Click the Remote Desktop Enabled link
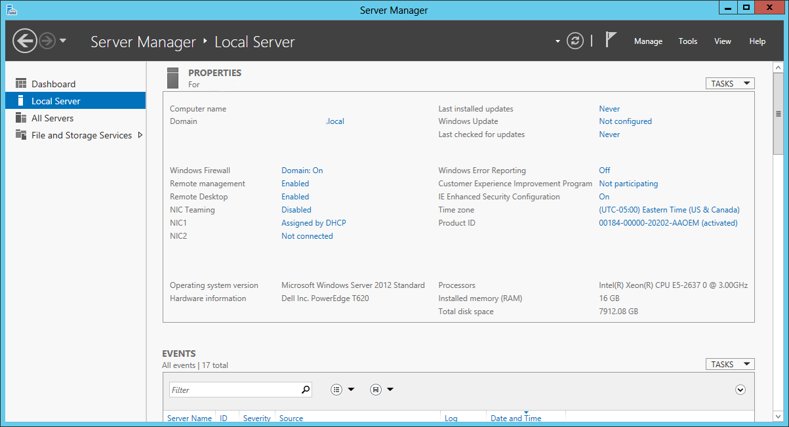Screen dimensions: 789x427 294,196
